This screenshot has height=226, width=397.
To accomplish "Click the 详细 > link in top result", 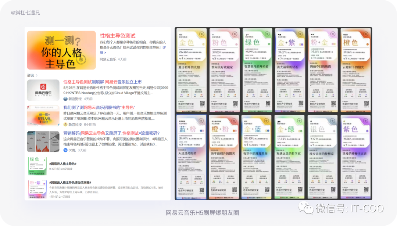I will click(x=133, y=50).
